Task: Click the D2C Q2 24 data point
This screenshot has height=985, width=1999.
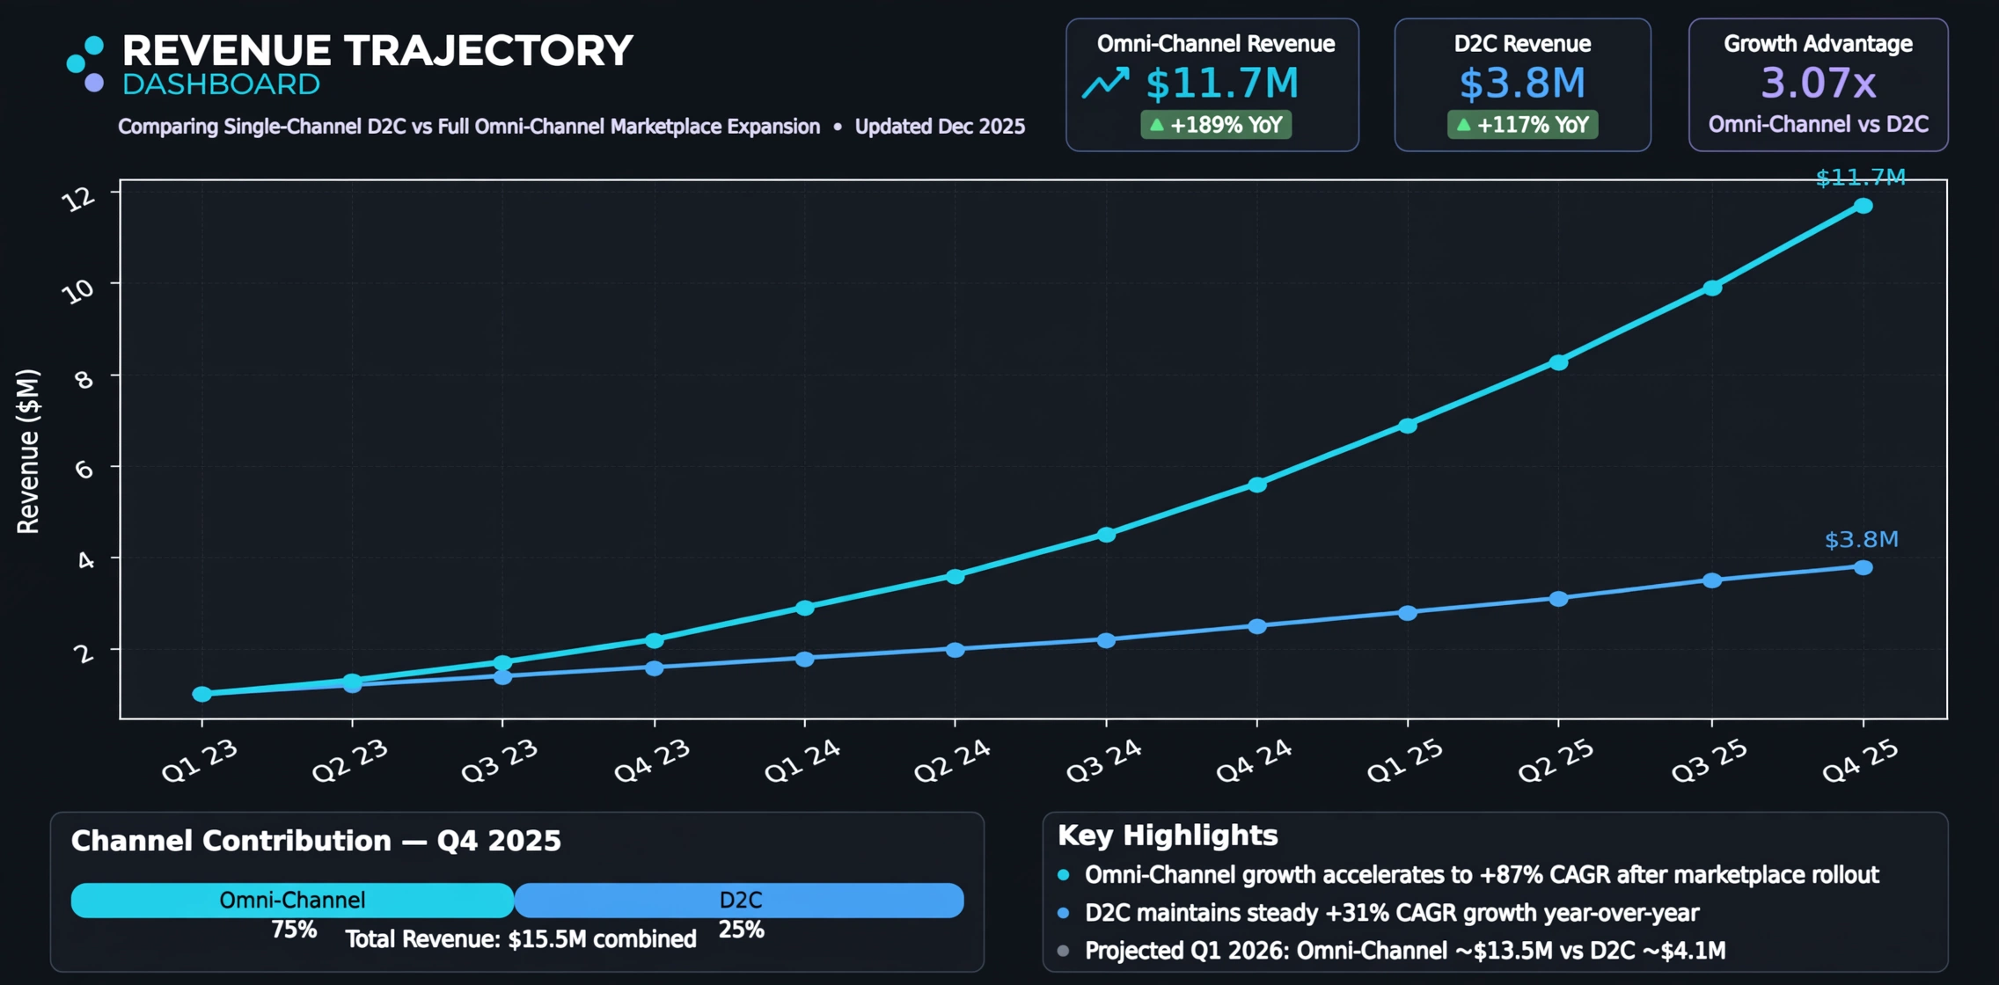Action: (955, 650)
